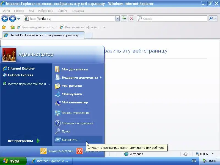
Task: Click the Интернет security zone indicator
Action: (x=134, y=154)
